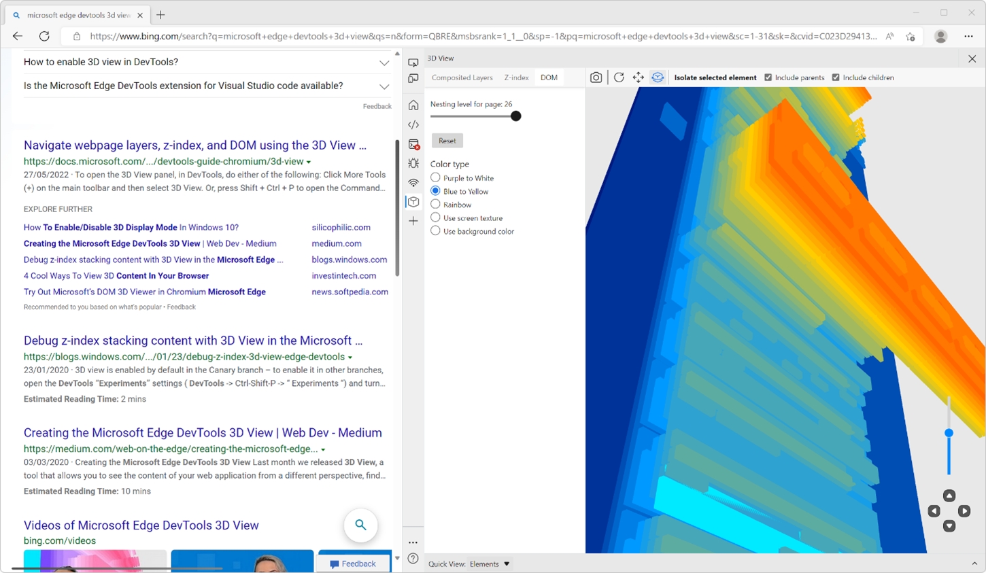
Task: Open the browser profile avatar
Action: (941, 37)
